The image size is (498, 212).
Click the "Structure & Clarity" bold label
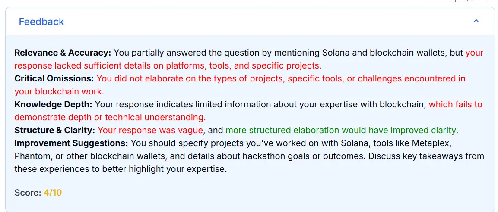[x=54, y=130]
